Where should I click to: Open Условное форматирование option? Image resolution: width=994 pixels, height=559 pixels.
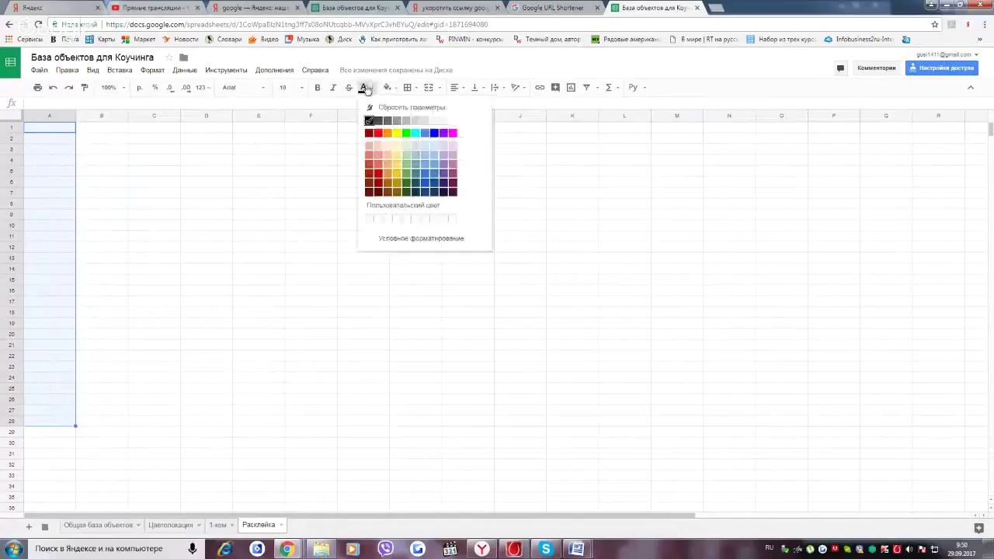(x=421, y=238)
